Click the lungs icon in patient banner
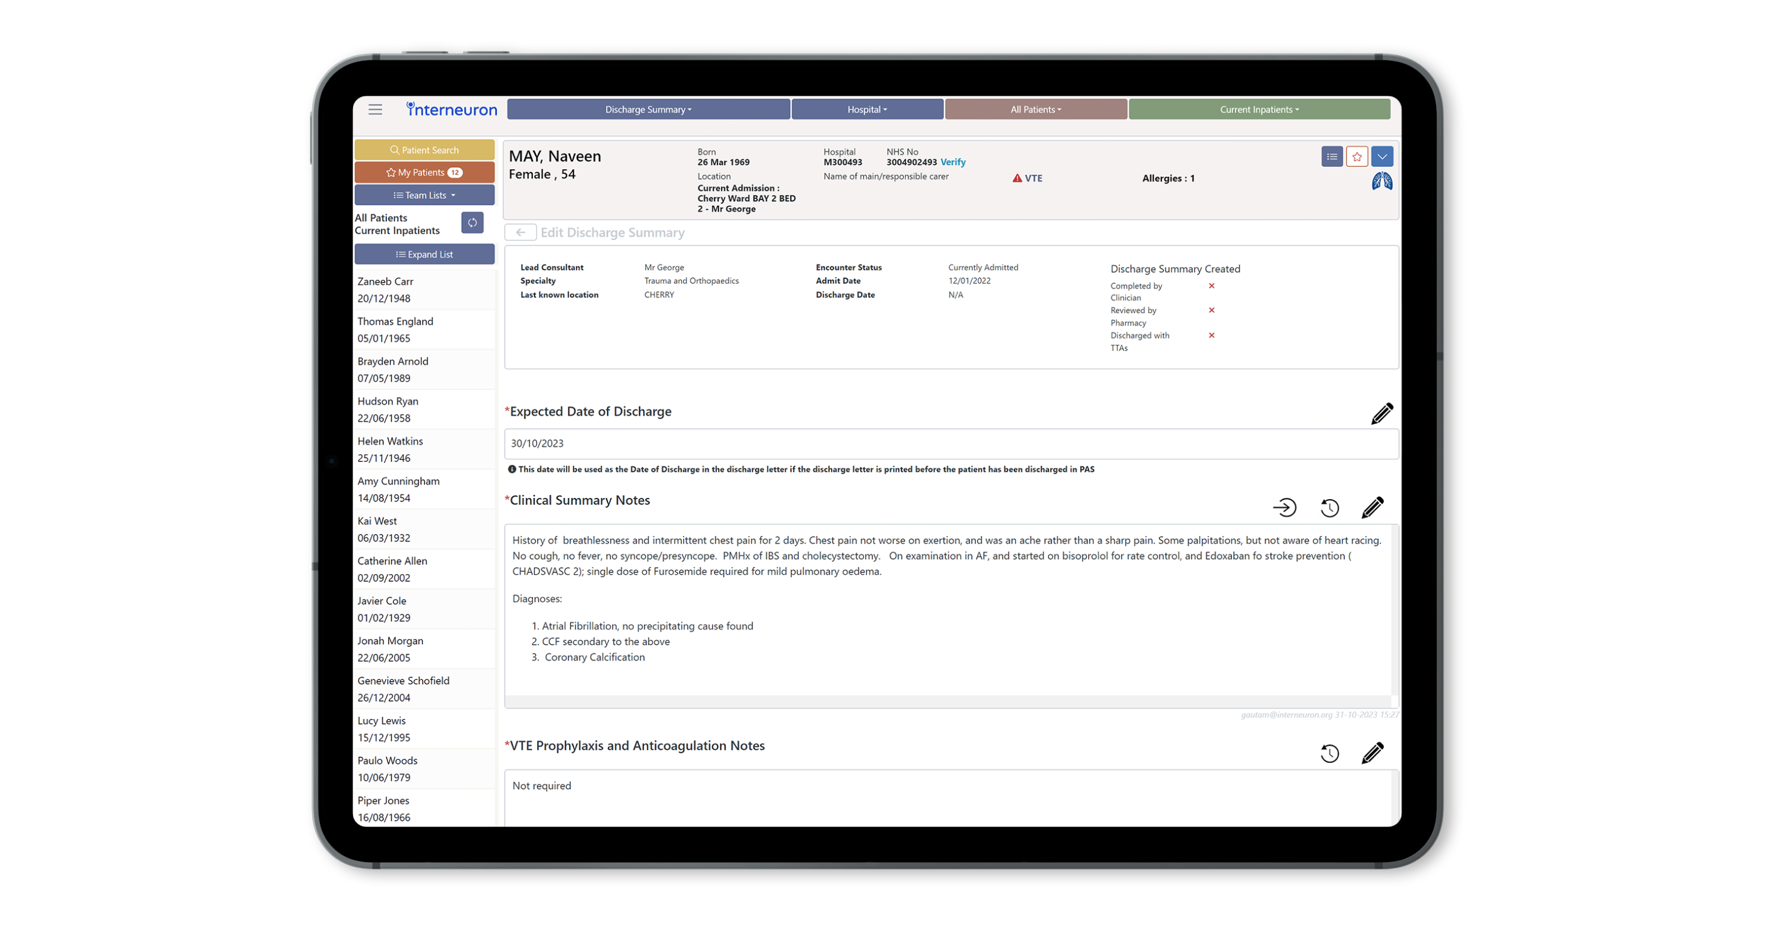 tap(1382, 182)
